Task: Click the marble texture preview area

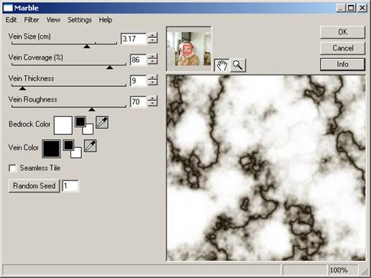Action: click(x=266, y=168)
